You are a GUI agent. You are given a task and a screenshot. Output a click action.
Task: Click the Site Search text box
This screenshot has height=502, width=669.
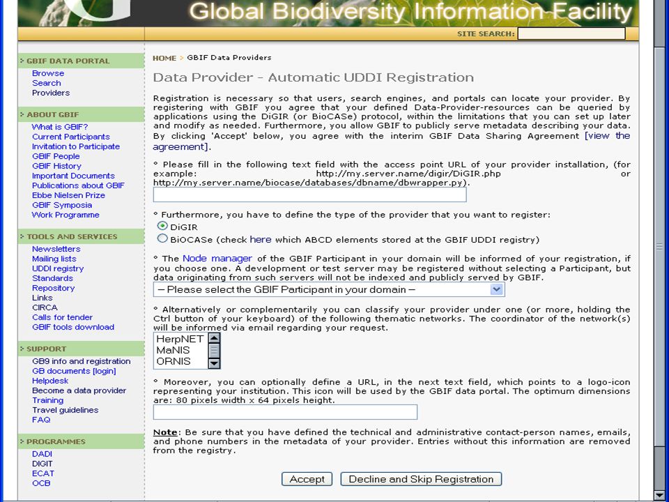coord(571,33)
